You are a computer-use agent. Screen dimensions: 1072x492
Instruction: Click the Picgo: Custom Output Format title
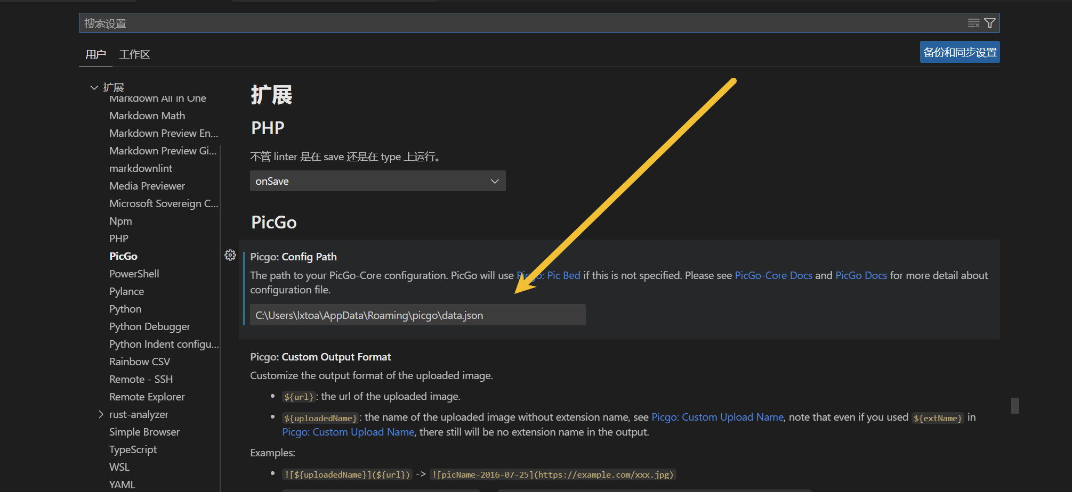pos(320,357)
